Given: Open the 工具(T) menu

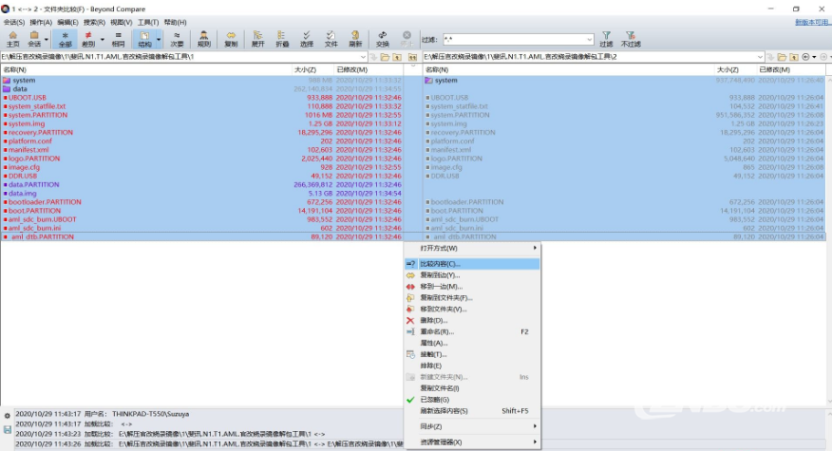Looking at the screenshot, I should tap(148, 22).
